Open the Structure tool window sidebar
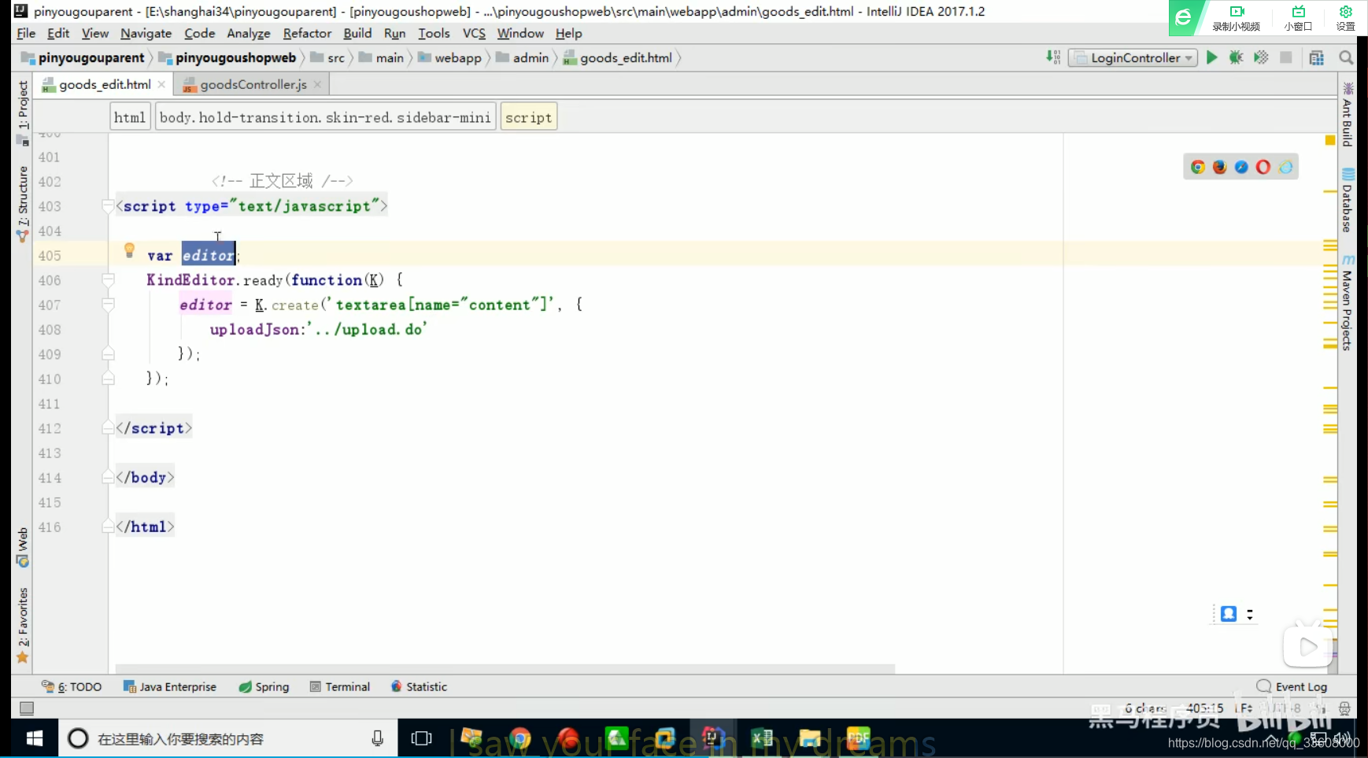Screen dimensions: 1368x758 point(22,203)
